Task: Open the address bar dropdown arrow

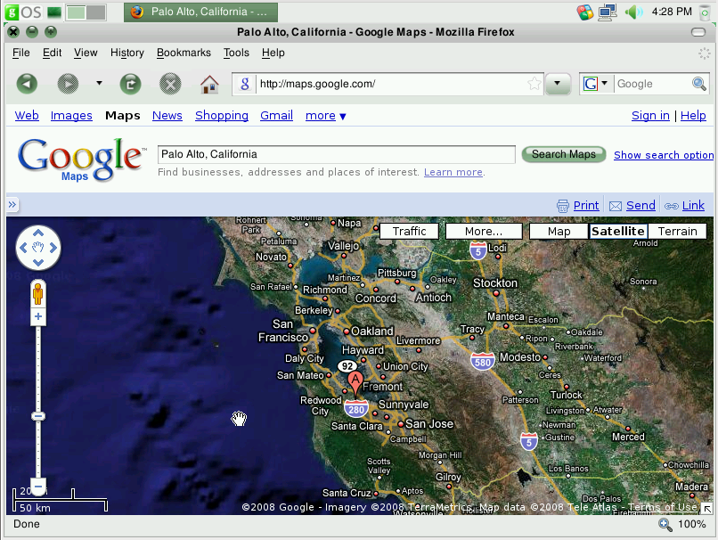Action: pos(558,84)
